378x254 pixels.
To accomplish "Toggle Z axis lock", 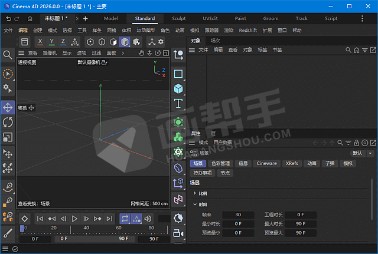I will click(63, 42).
